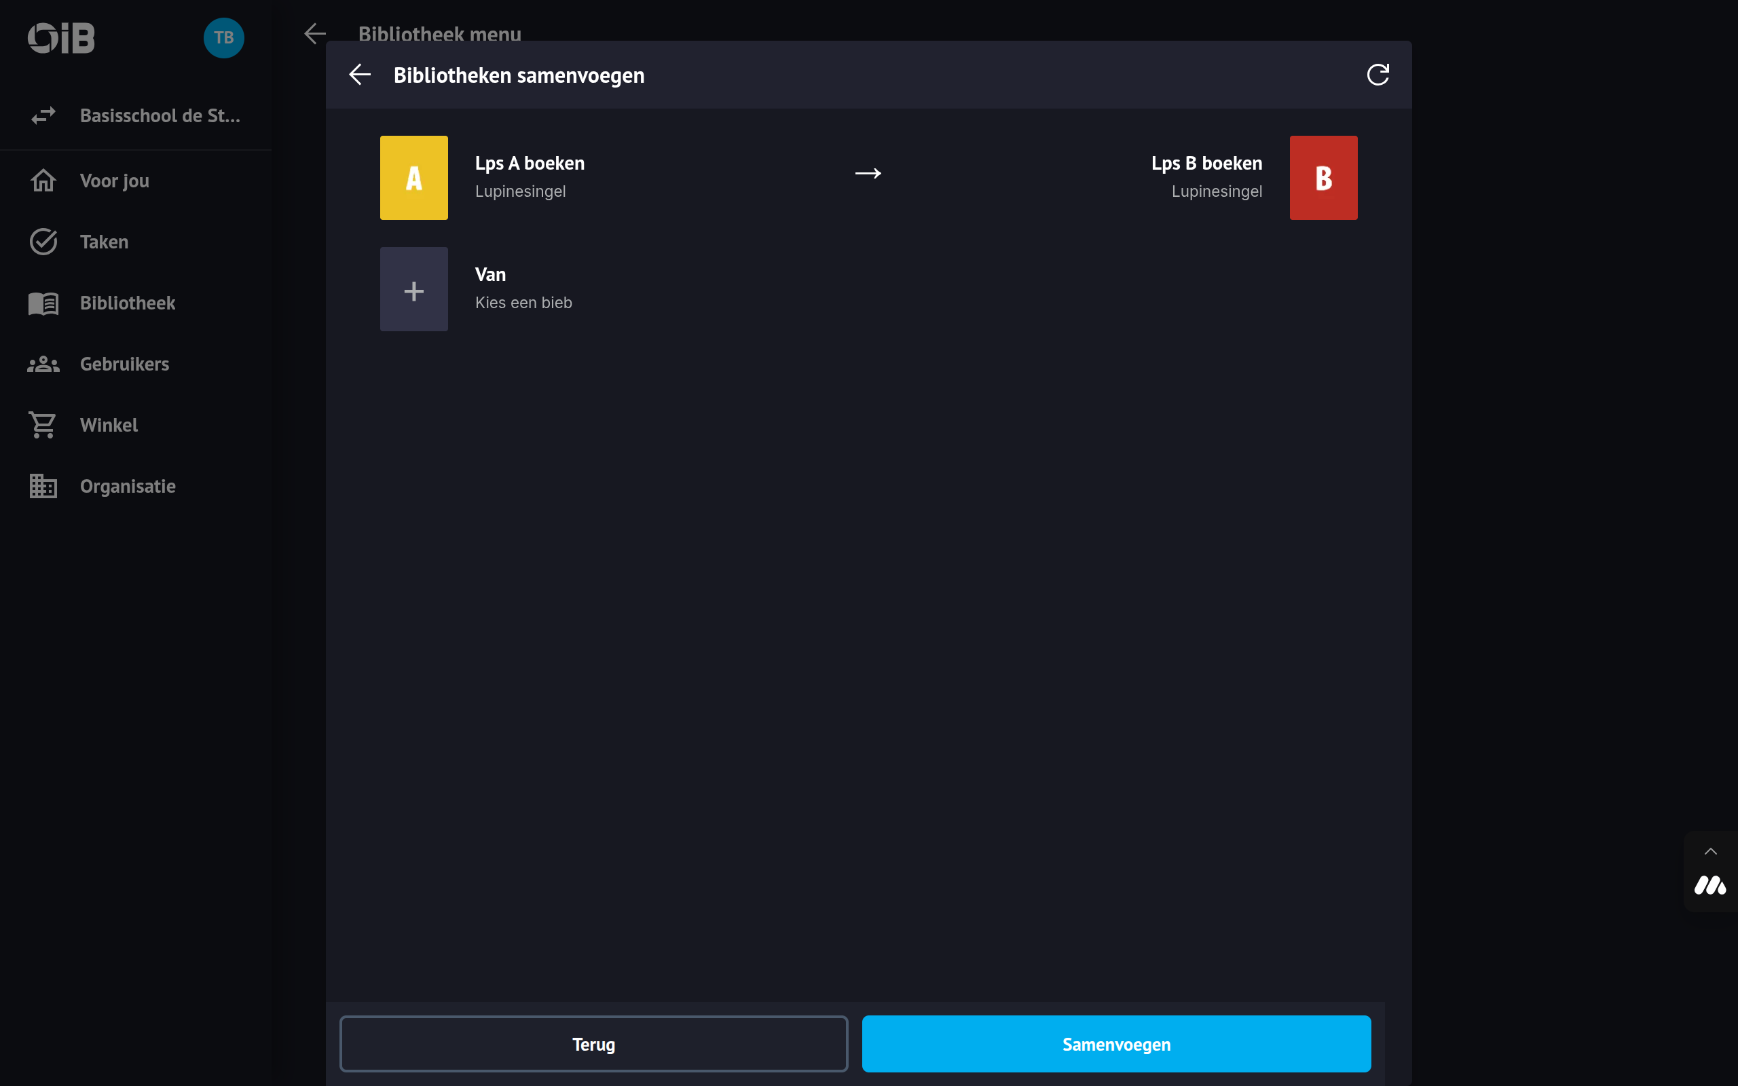This screenshot has height=1086, width=1738.
Task: Add a source library with plus tile
Action: click(413, 289)
